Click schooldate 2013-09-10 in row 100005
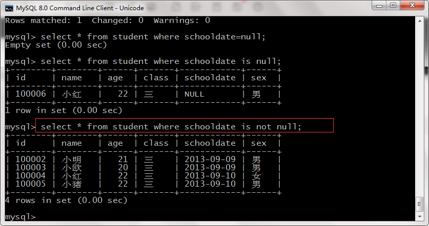The image size is (429, 226). [x=210, y=184]
